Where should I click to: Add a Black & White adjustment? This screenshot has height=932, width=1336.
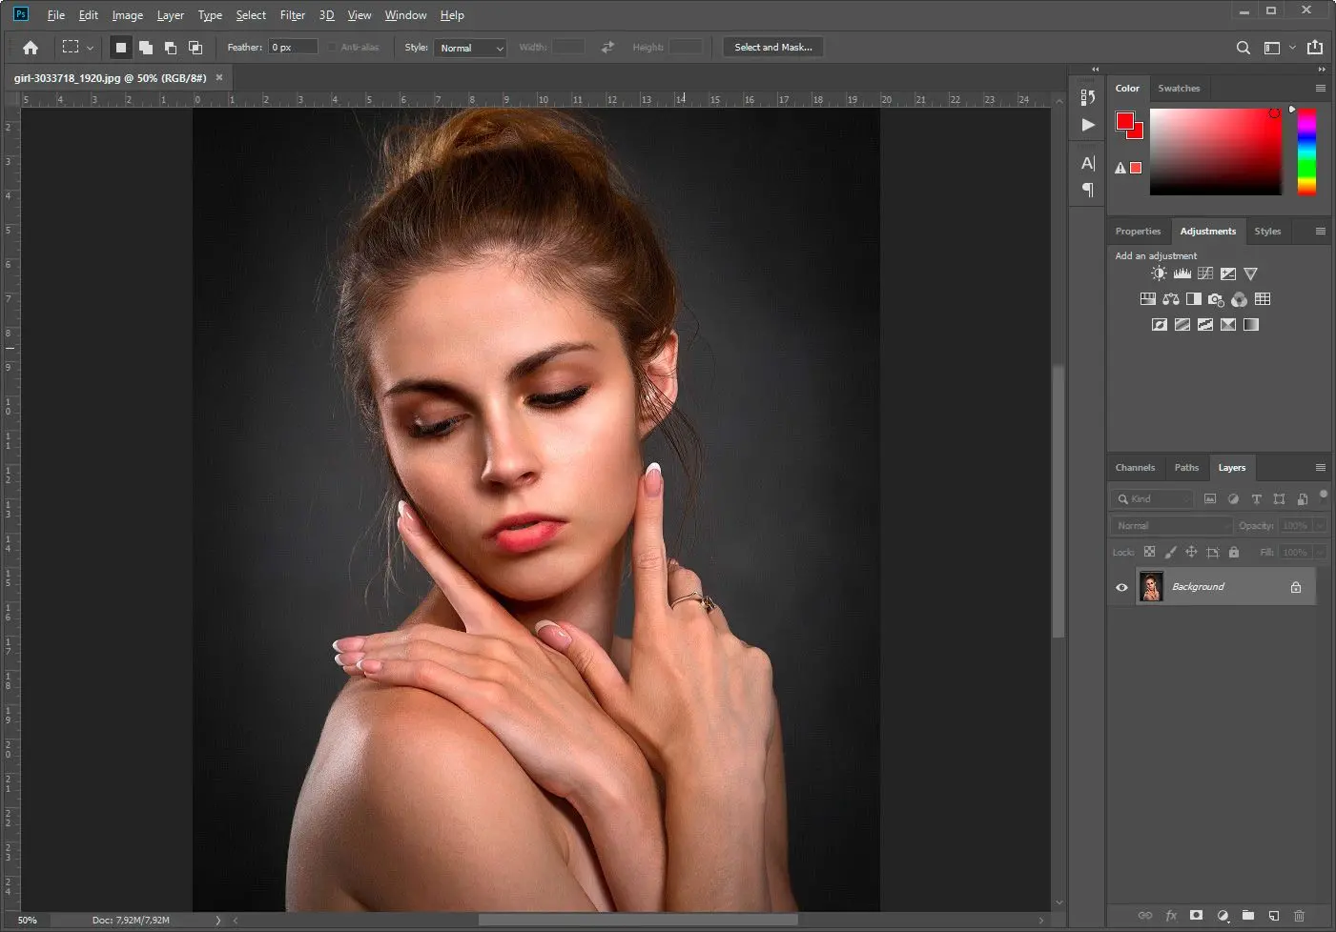1194,298
